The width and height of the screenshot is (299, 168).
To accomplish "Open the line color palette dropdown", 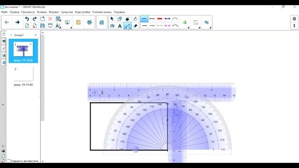I will 185,22.
